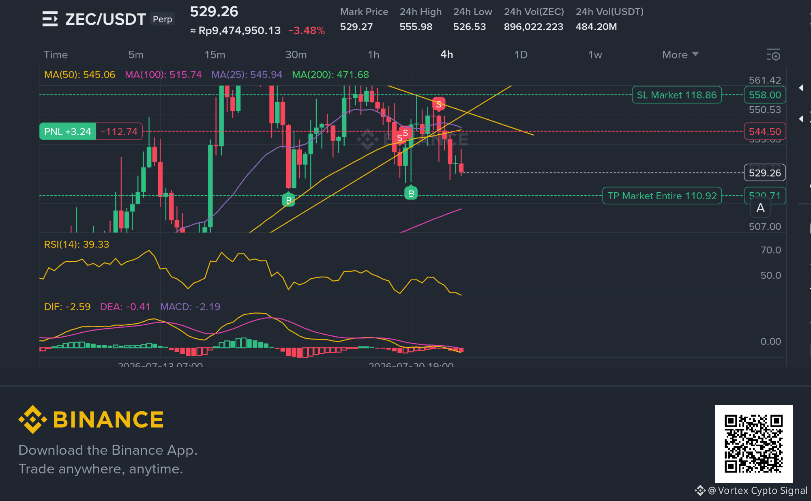Click the MA(100): 515.74 indicator label
811x501 pixels.
point(163,75)
